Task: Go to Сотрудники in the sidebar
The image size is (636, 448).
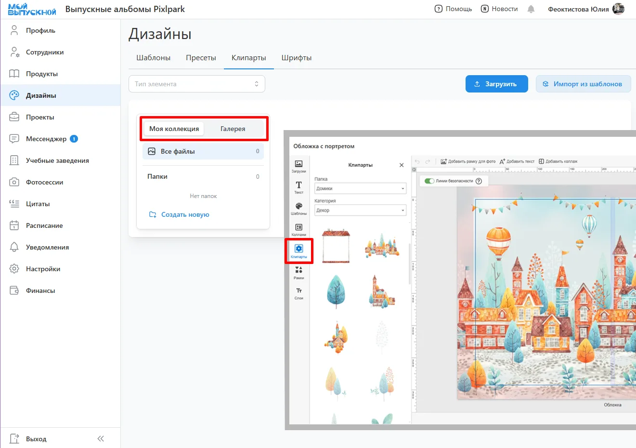Action: pos(60,52)
